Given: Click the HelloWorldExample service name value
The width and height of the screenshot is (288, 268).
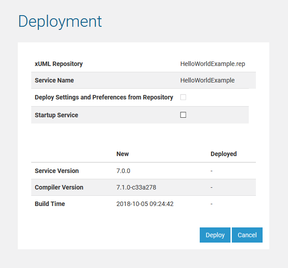Looking at the screenshot, I should 207,81.
